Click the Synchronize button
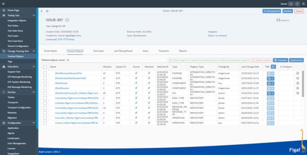 pos(297,60)
